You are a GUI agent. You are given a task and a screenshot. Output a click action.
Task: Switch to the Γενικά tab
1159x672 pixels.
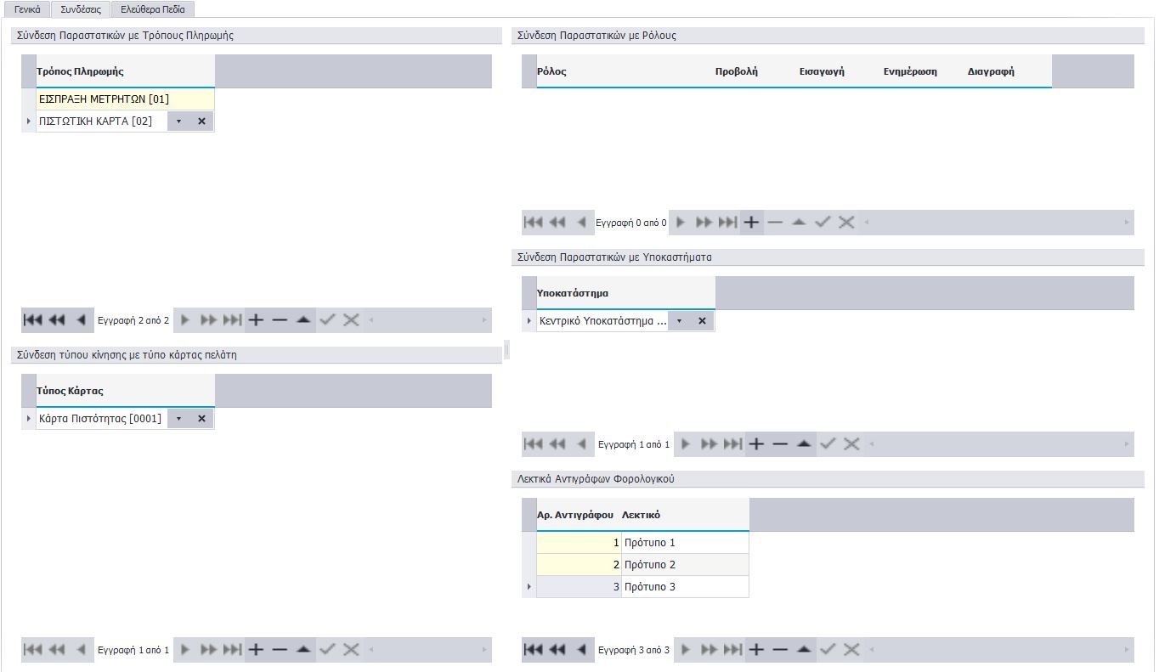click(27, 9)
